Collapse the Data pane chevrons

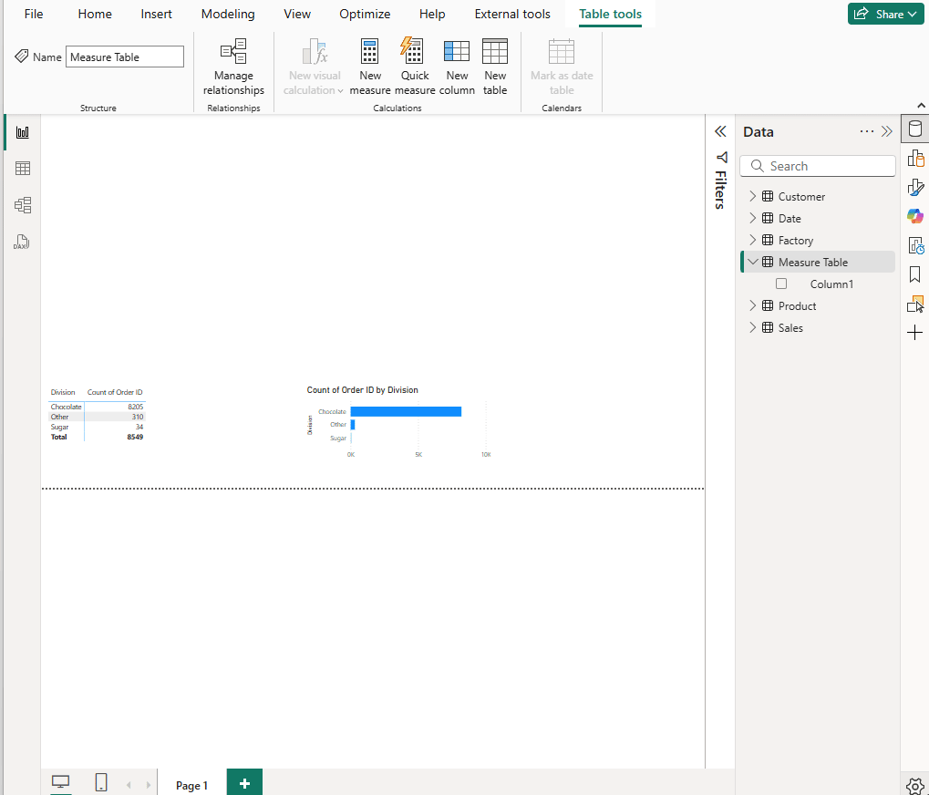coord(887,131)
